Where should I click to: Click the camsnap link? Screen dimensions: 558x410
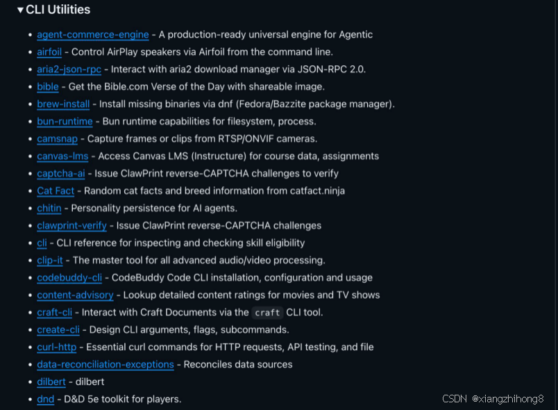[57, 139]
